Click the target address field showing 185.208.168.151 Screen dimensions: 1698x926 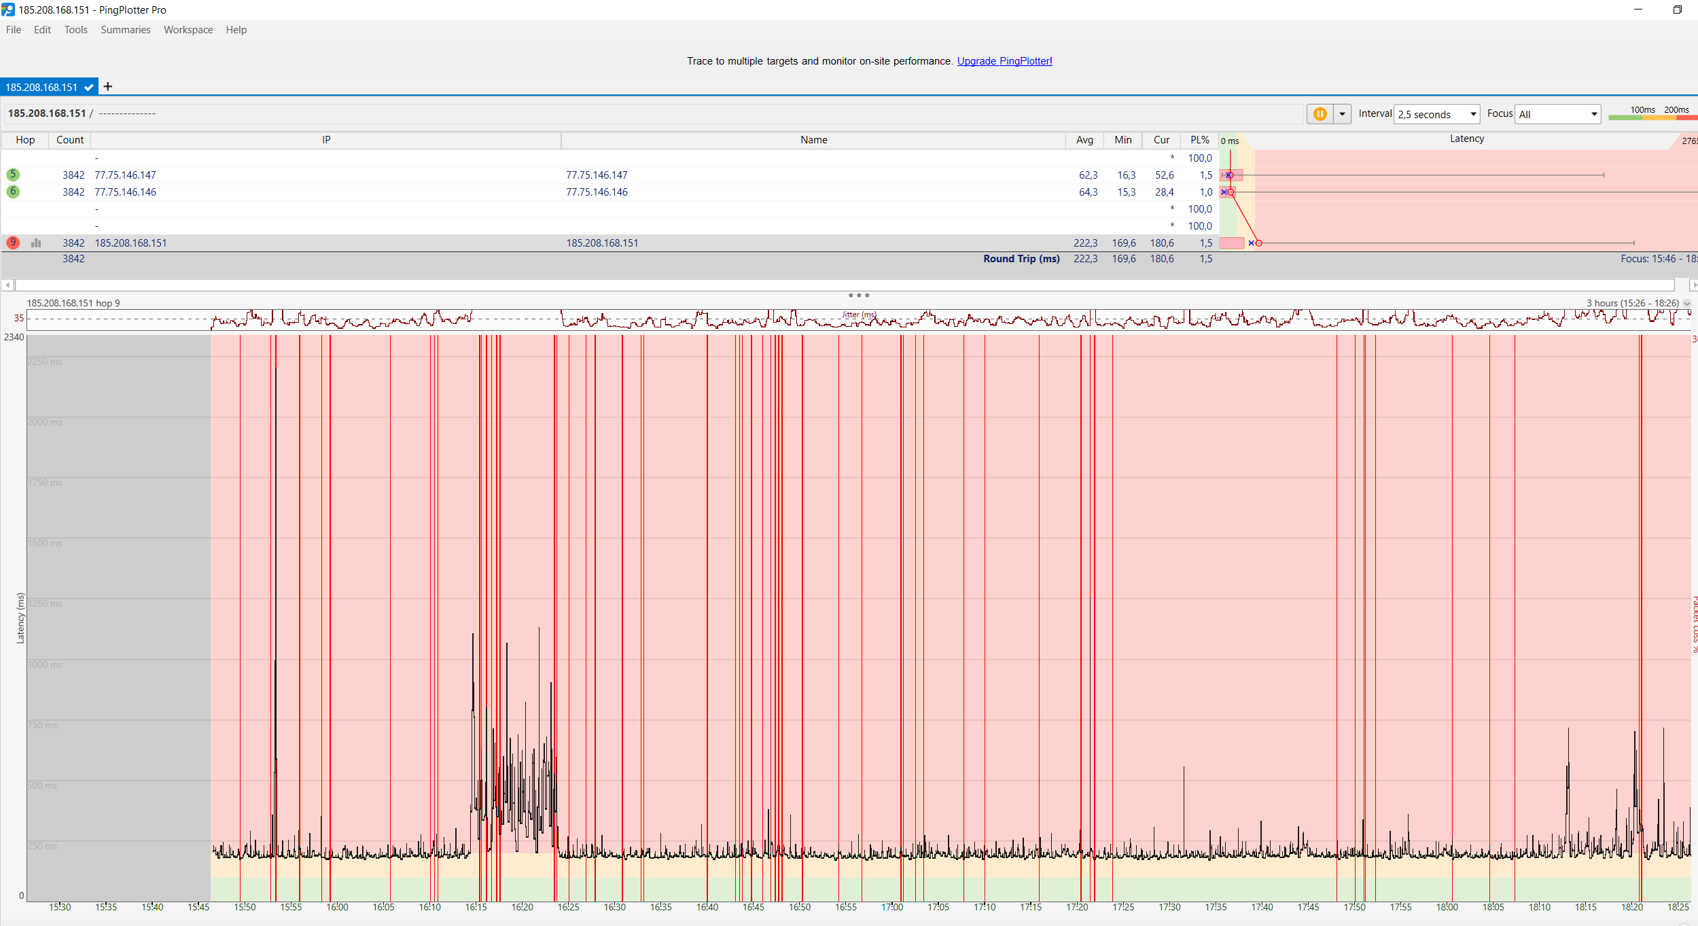click(47, 113)
